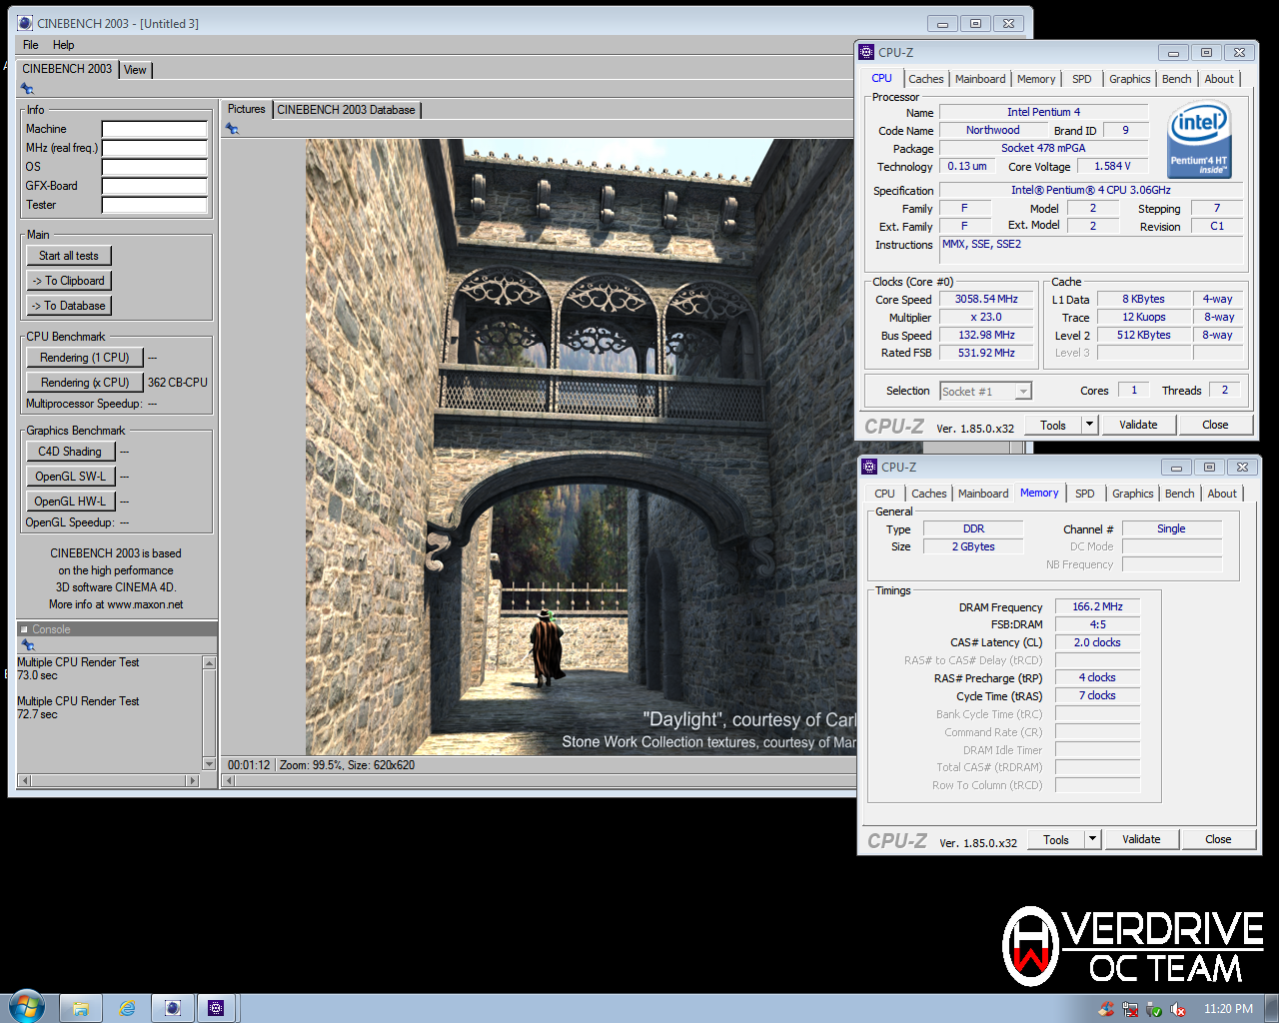Click the network disconnected tray icon
This screenshot has width=1279, height=1023.
coord(1130,1009)
